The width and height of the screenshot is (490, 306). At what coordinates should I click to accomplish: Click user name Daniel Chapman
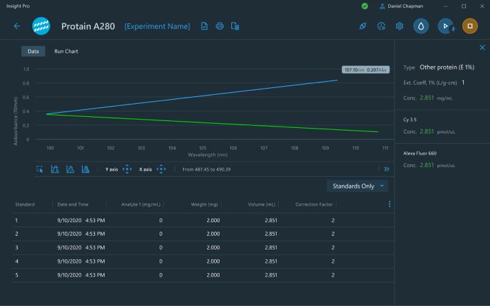tap(406, 6)
